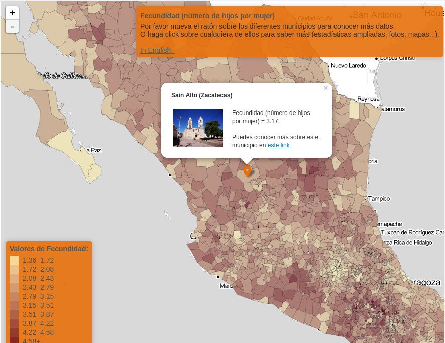Click the Sain Alto church photo
Viewport: 445px width, 343px height.
197,128
